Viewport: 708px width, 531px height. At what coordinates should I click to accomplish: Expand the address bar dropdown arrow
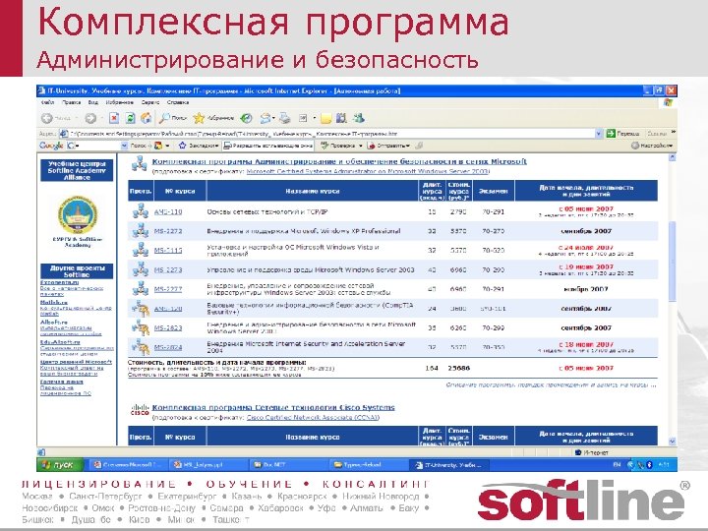pyautogui.click(x=599, y=133)
